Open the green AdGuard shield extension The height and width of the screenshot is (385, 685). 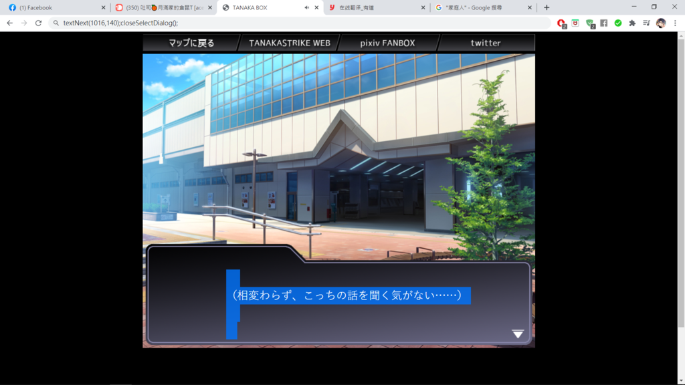point(590,23)
